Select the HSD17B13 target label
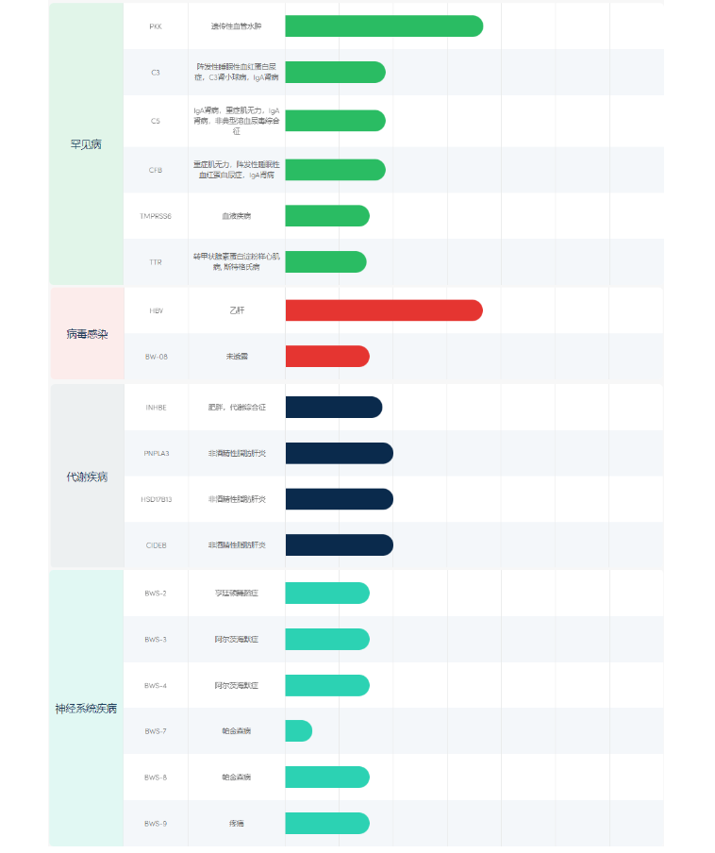Image resolution: width=715 pixels, height=853 pixels. tap(156, 499)
